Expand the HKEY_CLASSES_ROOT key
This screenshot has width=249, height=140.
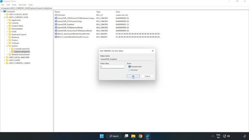(5, 14)
